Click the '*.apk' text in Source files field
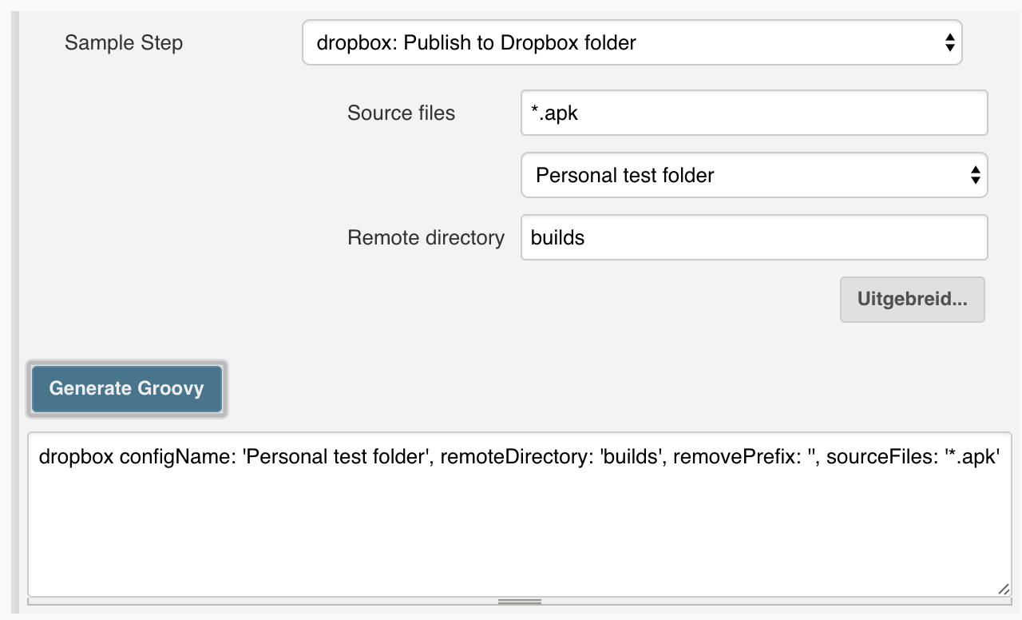The image size is (1022, 620). click(x=554, y=113)
